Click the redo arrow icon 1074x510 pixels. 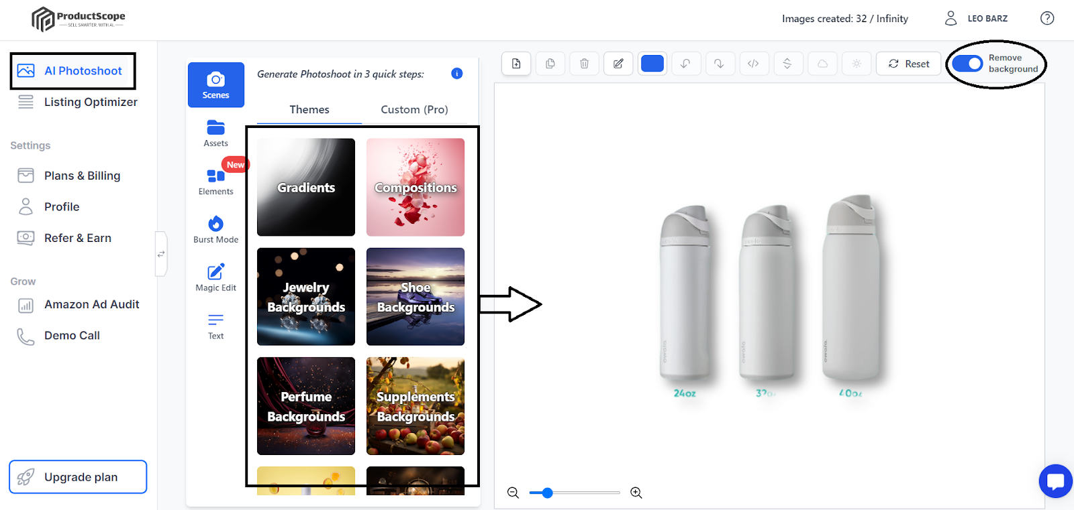(x=719, y=64)
